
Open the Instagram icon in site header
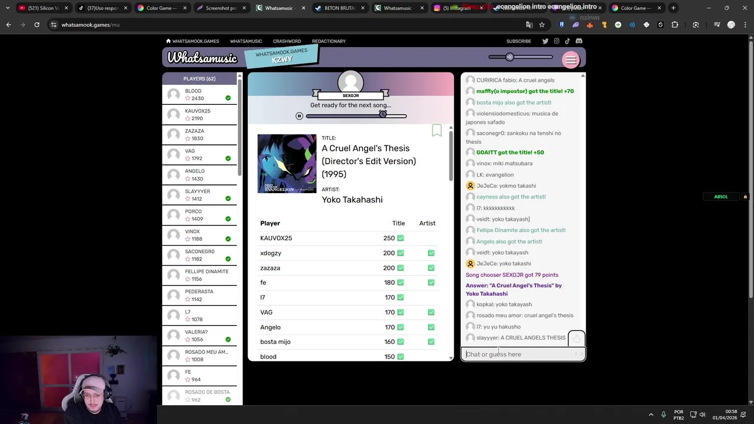coord(556,41)
